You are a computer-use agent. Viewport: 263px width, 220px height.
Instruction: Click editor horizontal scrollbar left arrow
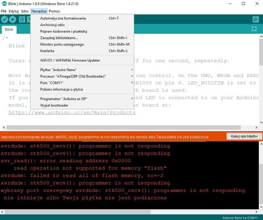coord(4,127)
